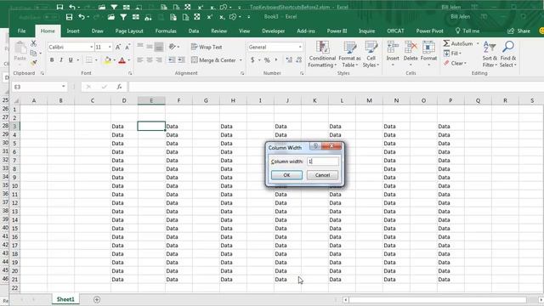Click the Orientation text angle icon
544x306 pixels.
(x=172, y=47)
